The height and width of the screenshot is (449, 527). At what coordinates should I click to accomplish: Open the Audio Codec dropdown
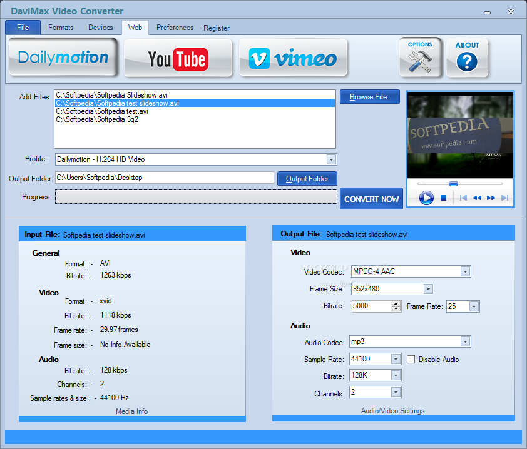(465, 342)
